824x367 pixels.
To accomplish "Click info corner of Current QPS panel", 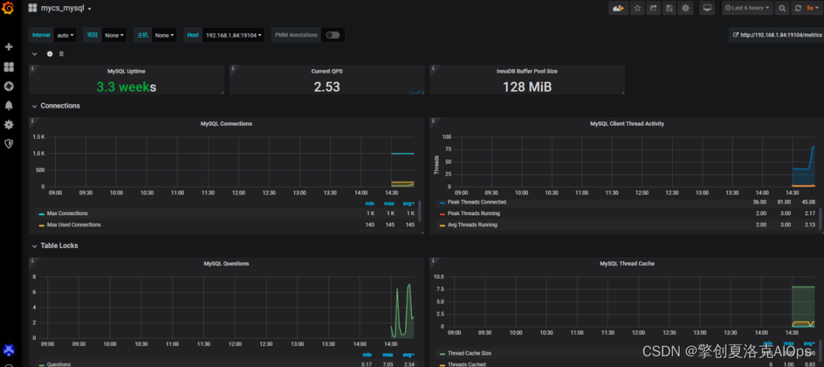I will (232, 68).
